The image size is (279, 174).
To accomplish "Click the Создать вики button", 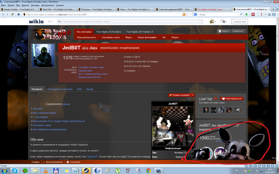I will tap(239, 22).
